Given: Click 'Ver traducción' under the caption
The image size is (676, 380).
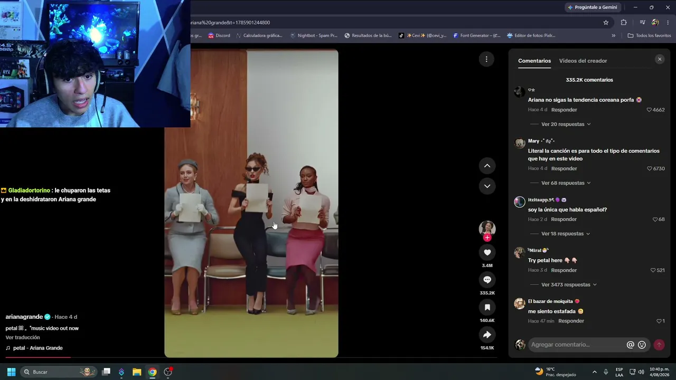Looking at the screenshot, I should pyautogui.click(x=23, y=337).
